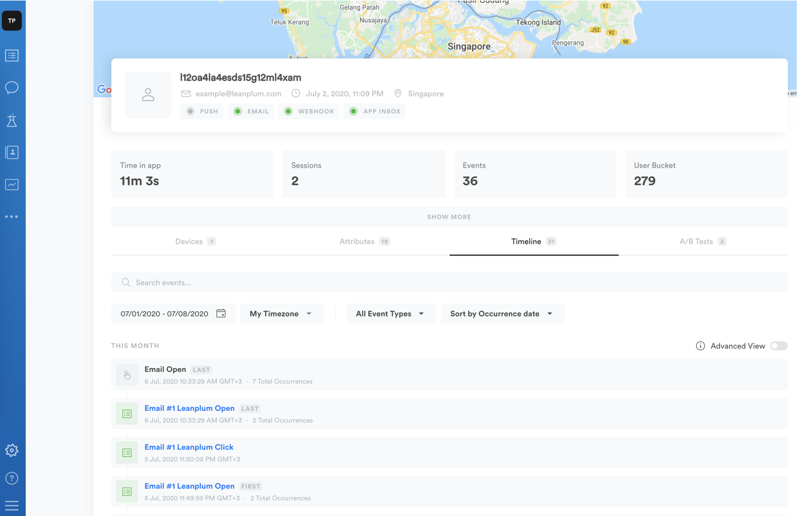Image resolution: width=798 pixels, height=516 pixels.
Task: Open the All Event Types dropdown
Action: (391, 313)
